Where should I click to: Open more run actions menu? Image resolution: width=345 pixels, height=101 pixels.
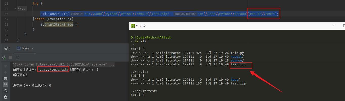[18, 58]
